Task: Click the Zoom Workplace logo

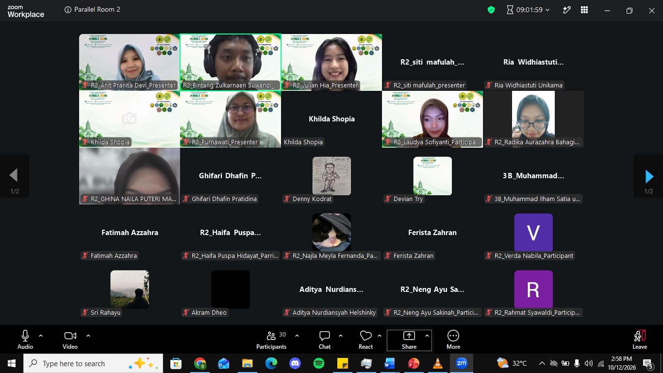Action: [26, 10]
